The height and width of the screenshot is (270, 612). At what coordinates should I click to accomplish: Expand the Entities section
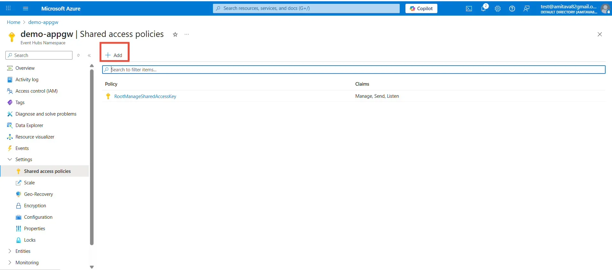[10, 251]
